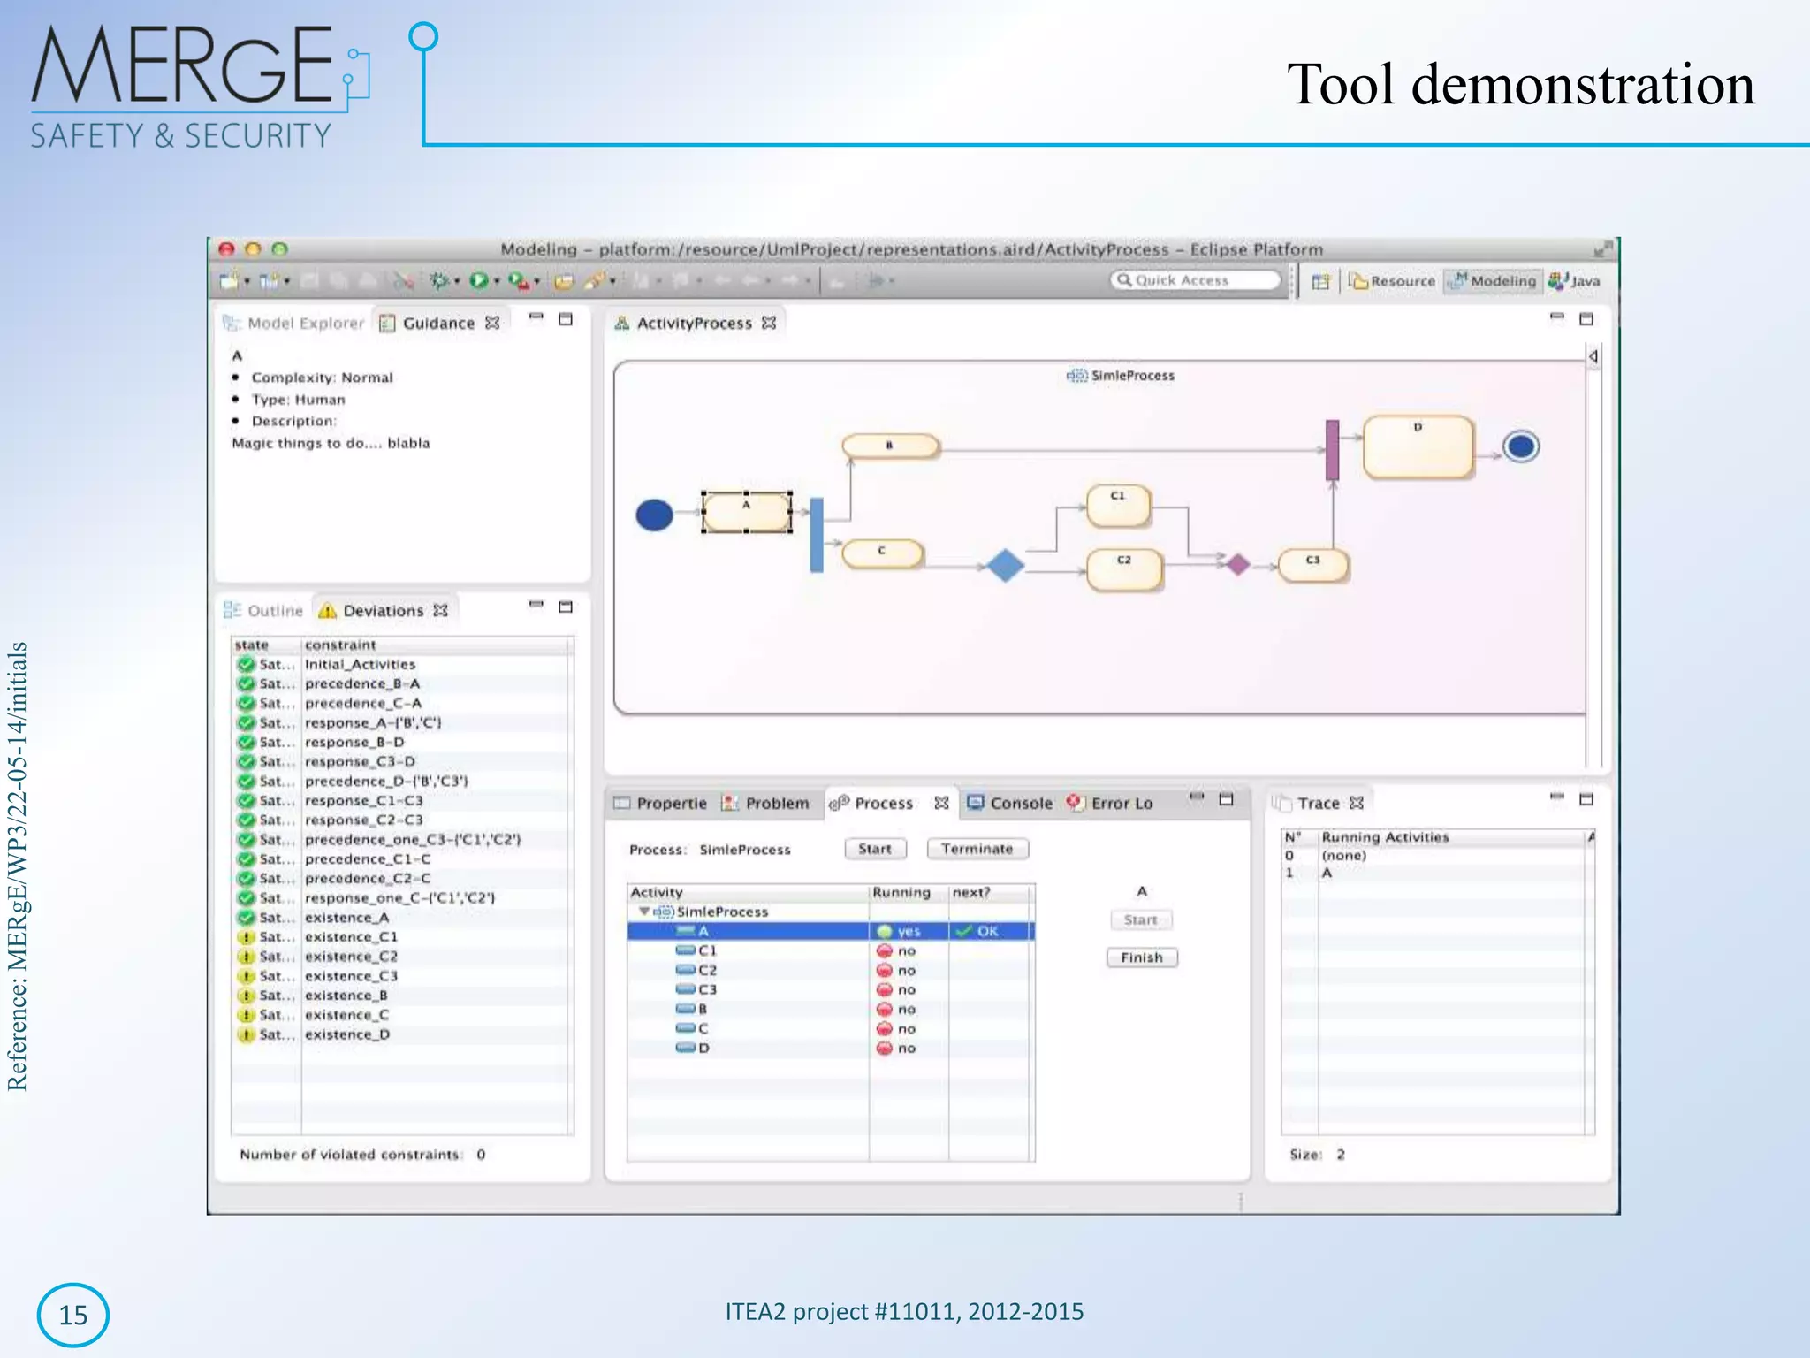Click the purple join bar before D
1810x1358 pixels.
1333,450
